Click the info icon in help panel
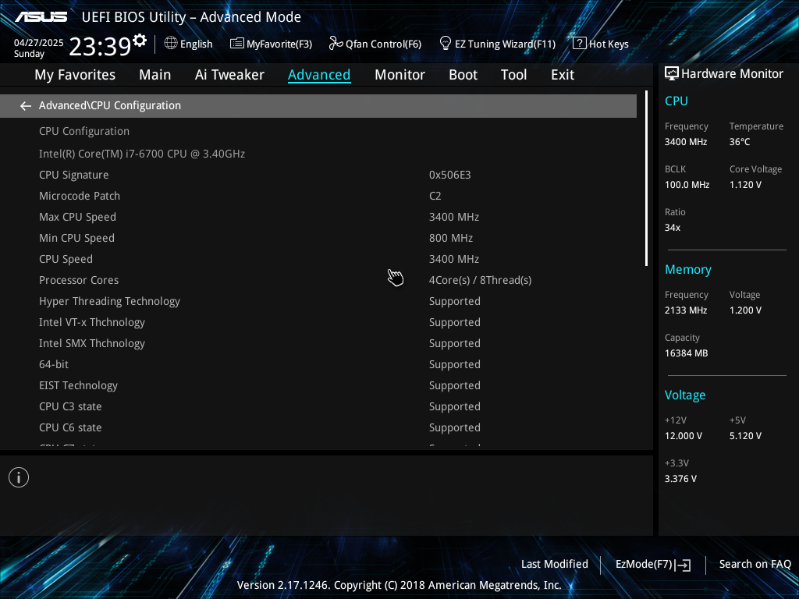Image resolution: width=799 pixels, height=599 pixels. click(x=19, y=477)
